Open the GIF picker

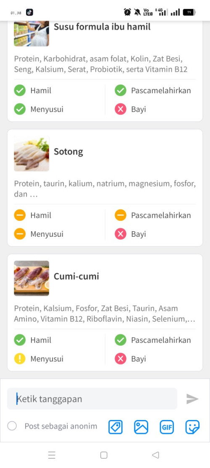tap(167, 427)
